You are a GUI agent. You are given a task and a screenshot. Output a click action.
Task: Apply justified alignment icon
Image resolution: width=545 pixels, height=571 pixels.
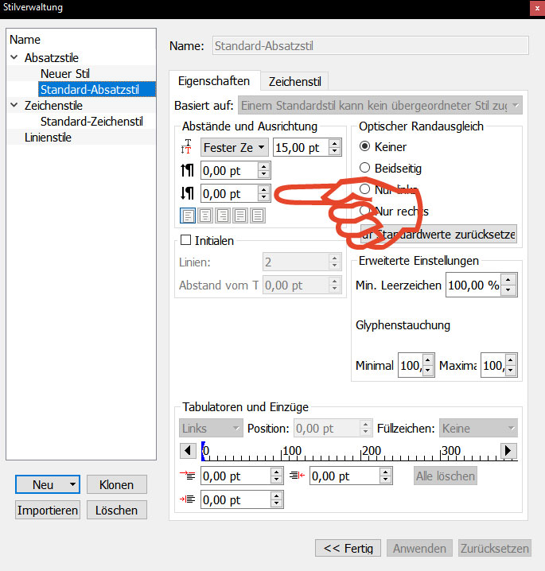coord(240,216)
